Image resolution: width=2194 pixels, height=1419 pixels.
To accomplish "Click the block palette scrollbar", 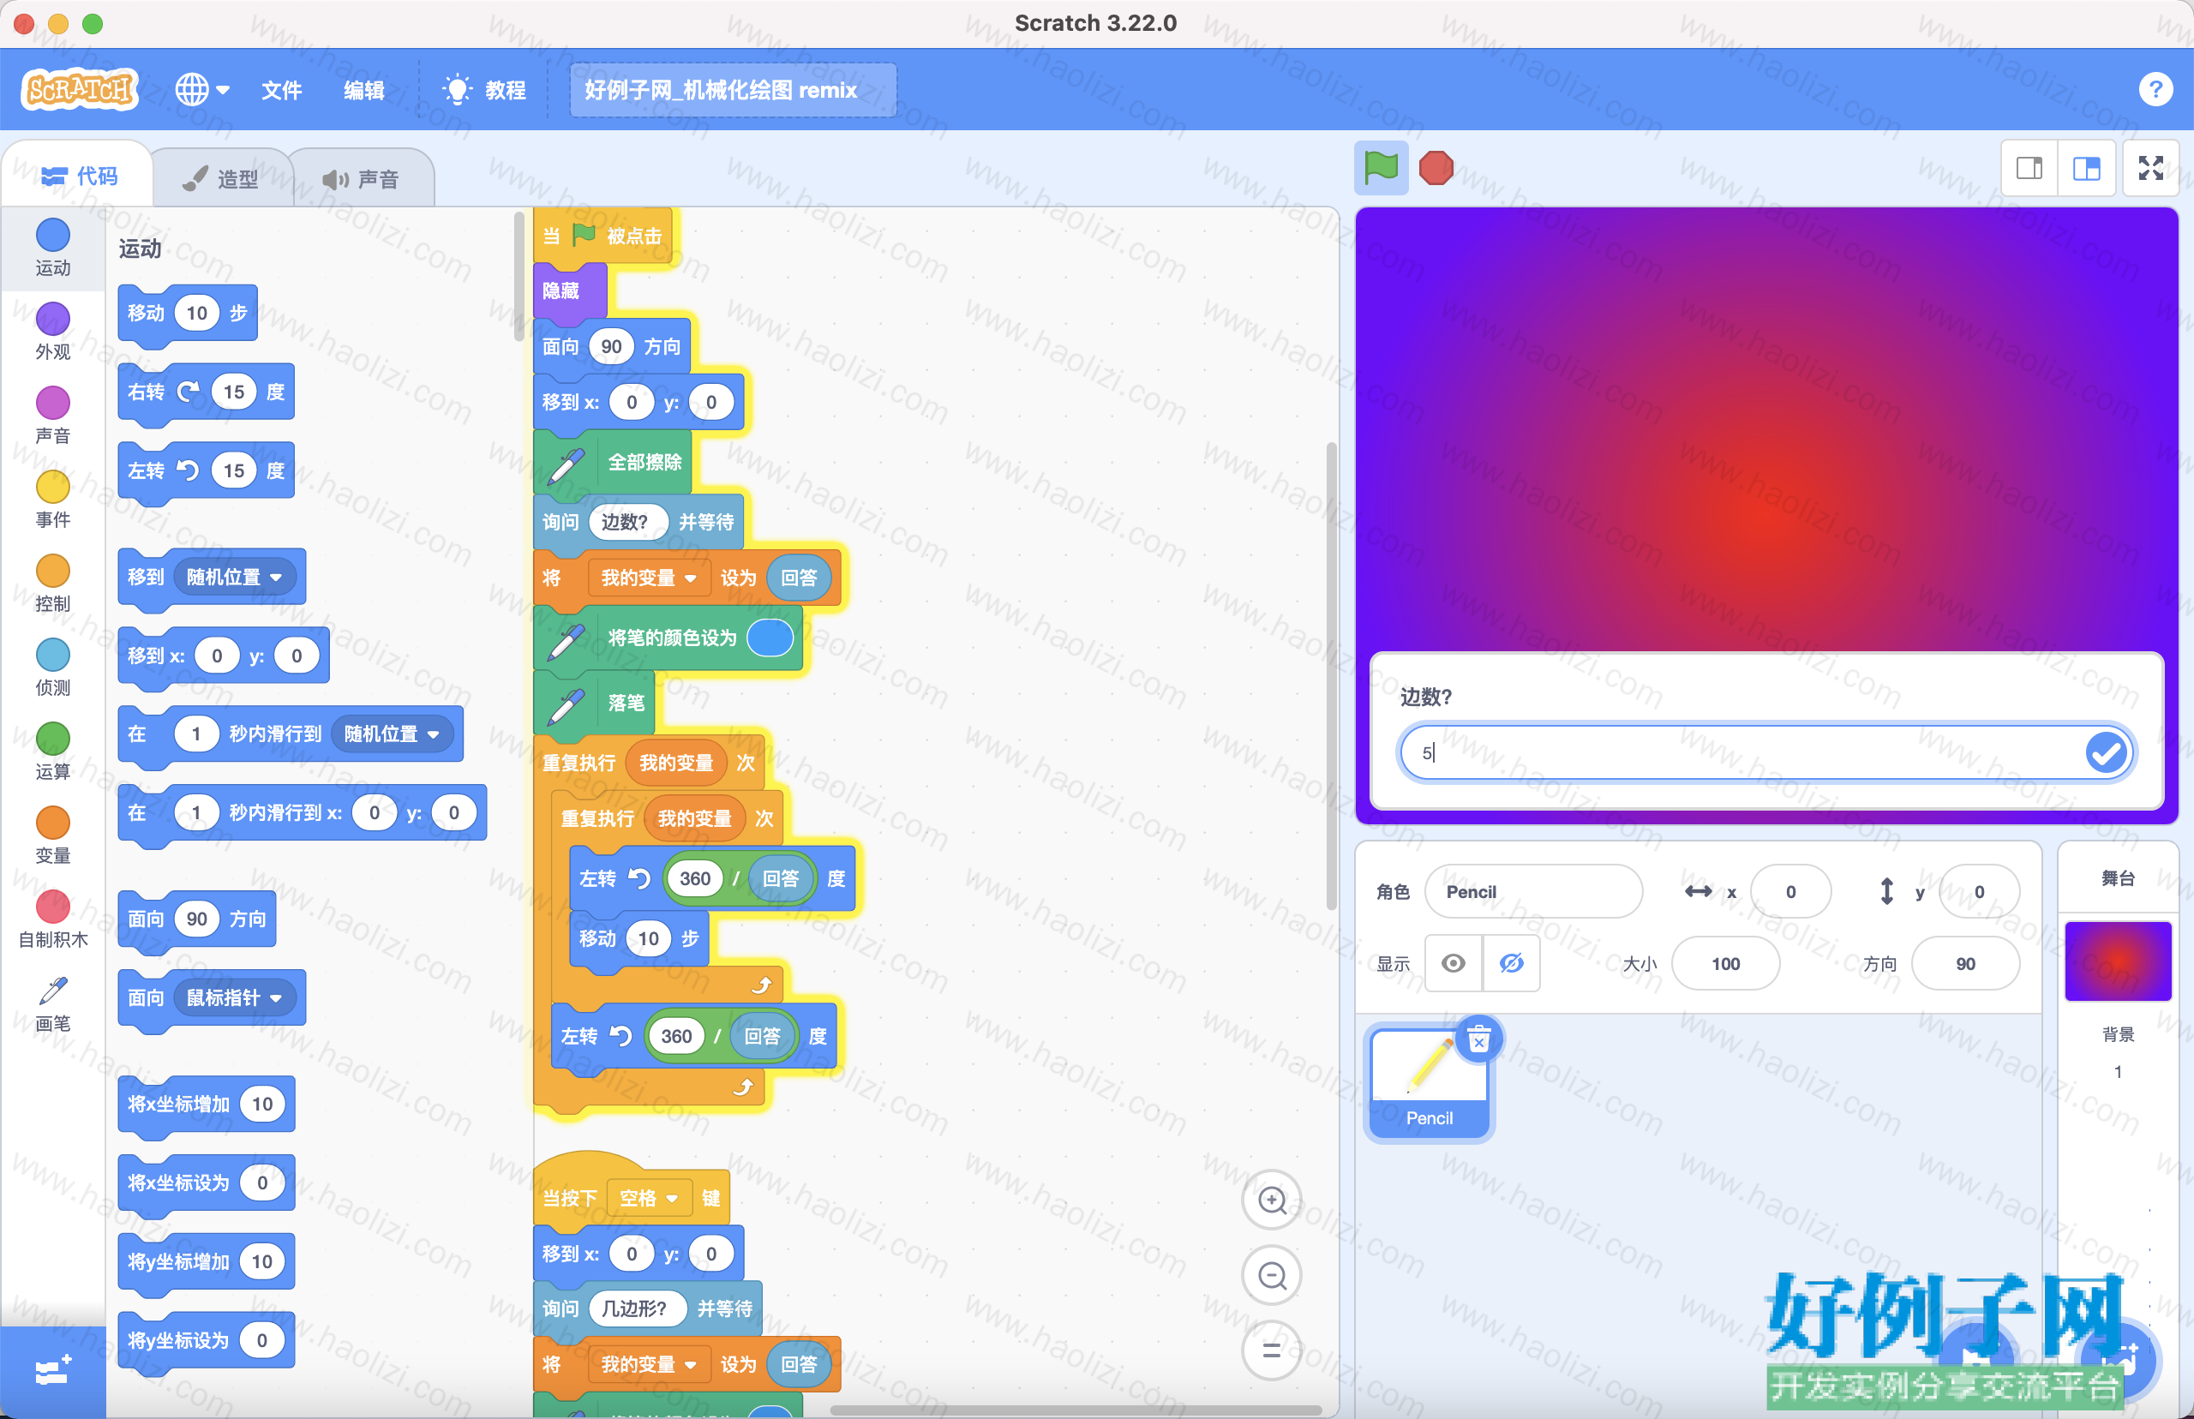I will click(519, 277).
